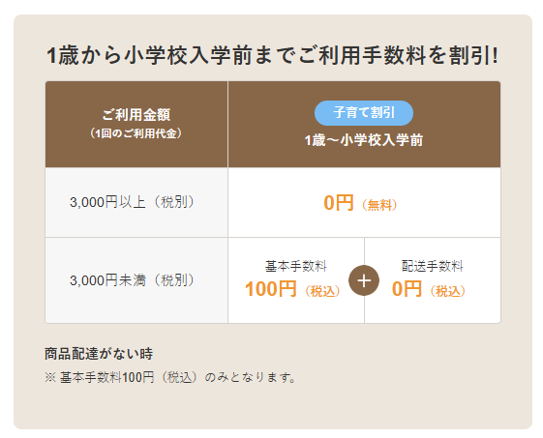This screenshot has height=438, width=543.
Task: Click the ※ 基本手数料100円 note text
Action: (x=170, y=377)
